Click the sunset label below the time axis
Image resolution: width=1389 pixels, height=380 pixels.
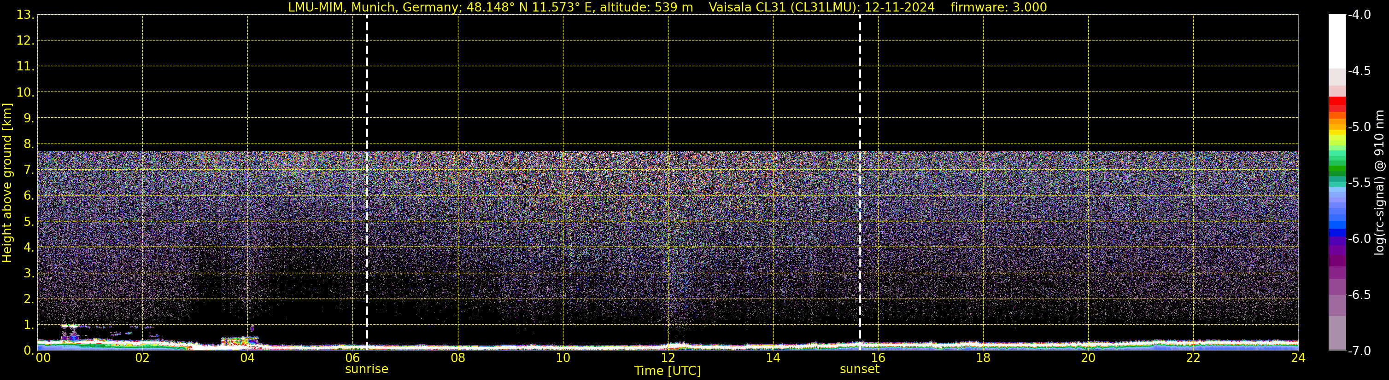tap(859, 369)
